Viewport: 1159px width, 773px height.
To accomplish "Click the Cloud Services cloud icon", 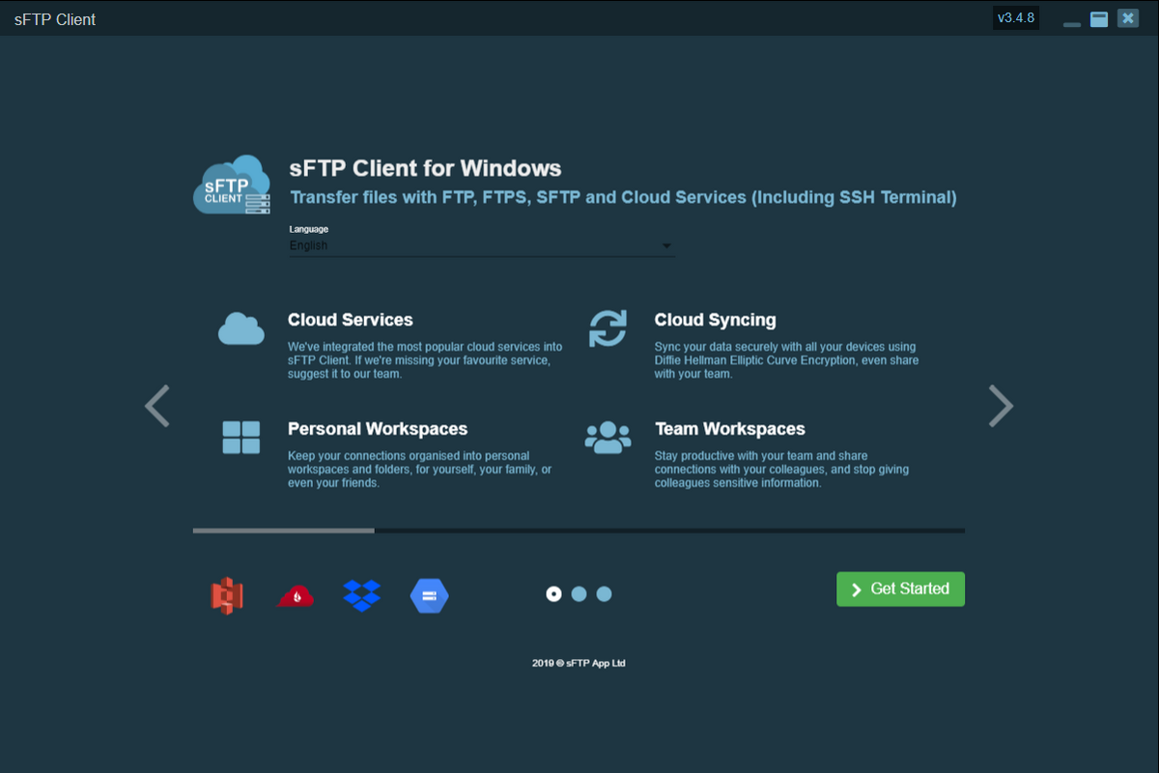I will click(x=241, y=329).
